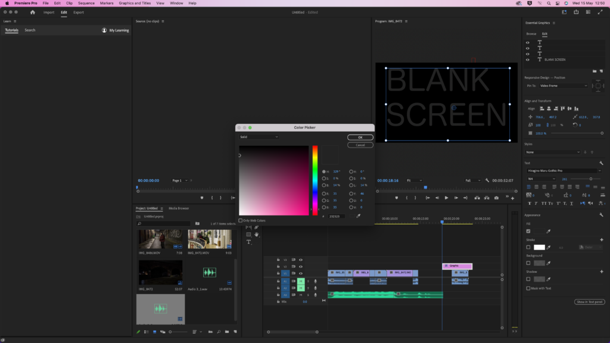
Task: Add another stroke with the plus icon
Action: (x=602, y=239)
